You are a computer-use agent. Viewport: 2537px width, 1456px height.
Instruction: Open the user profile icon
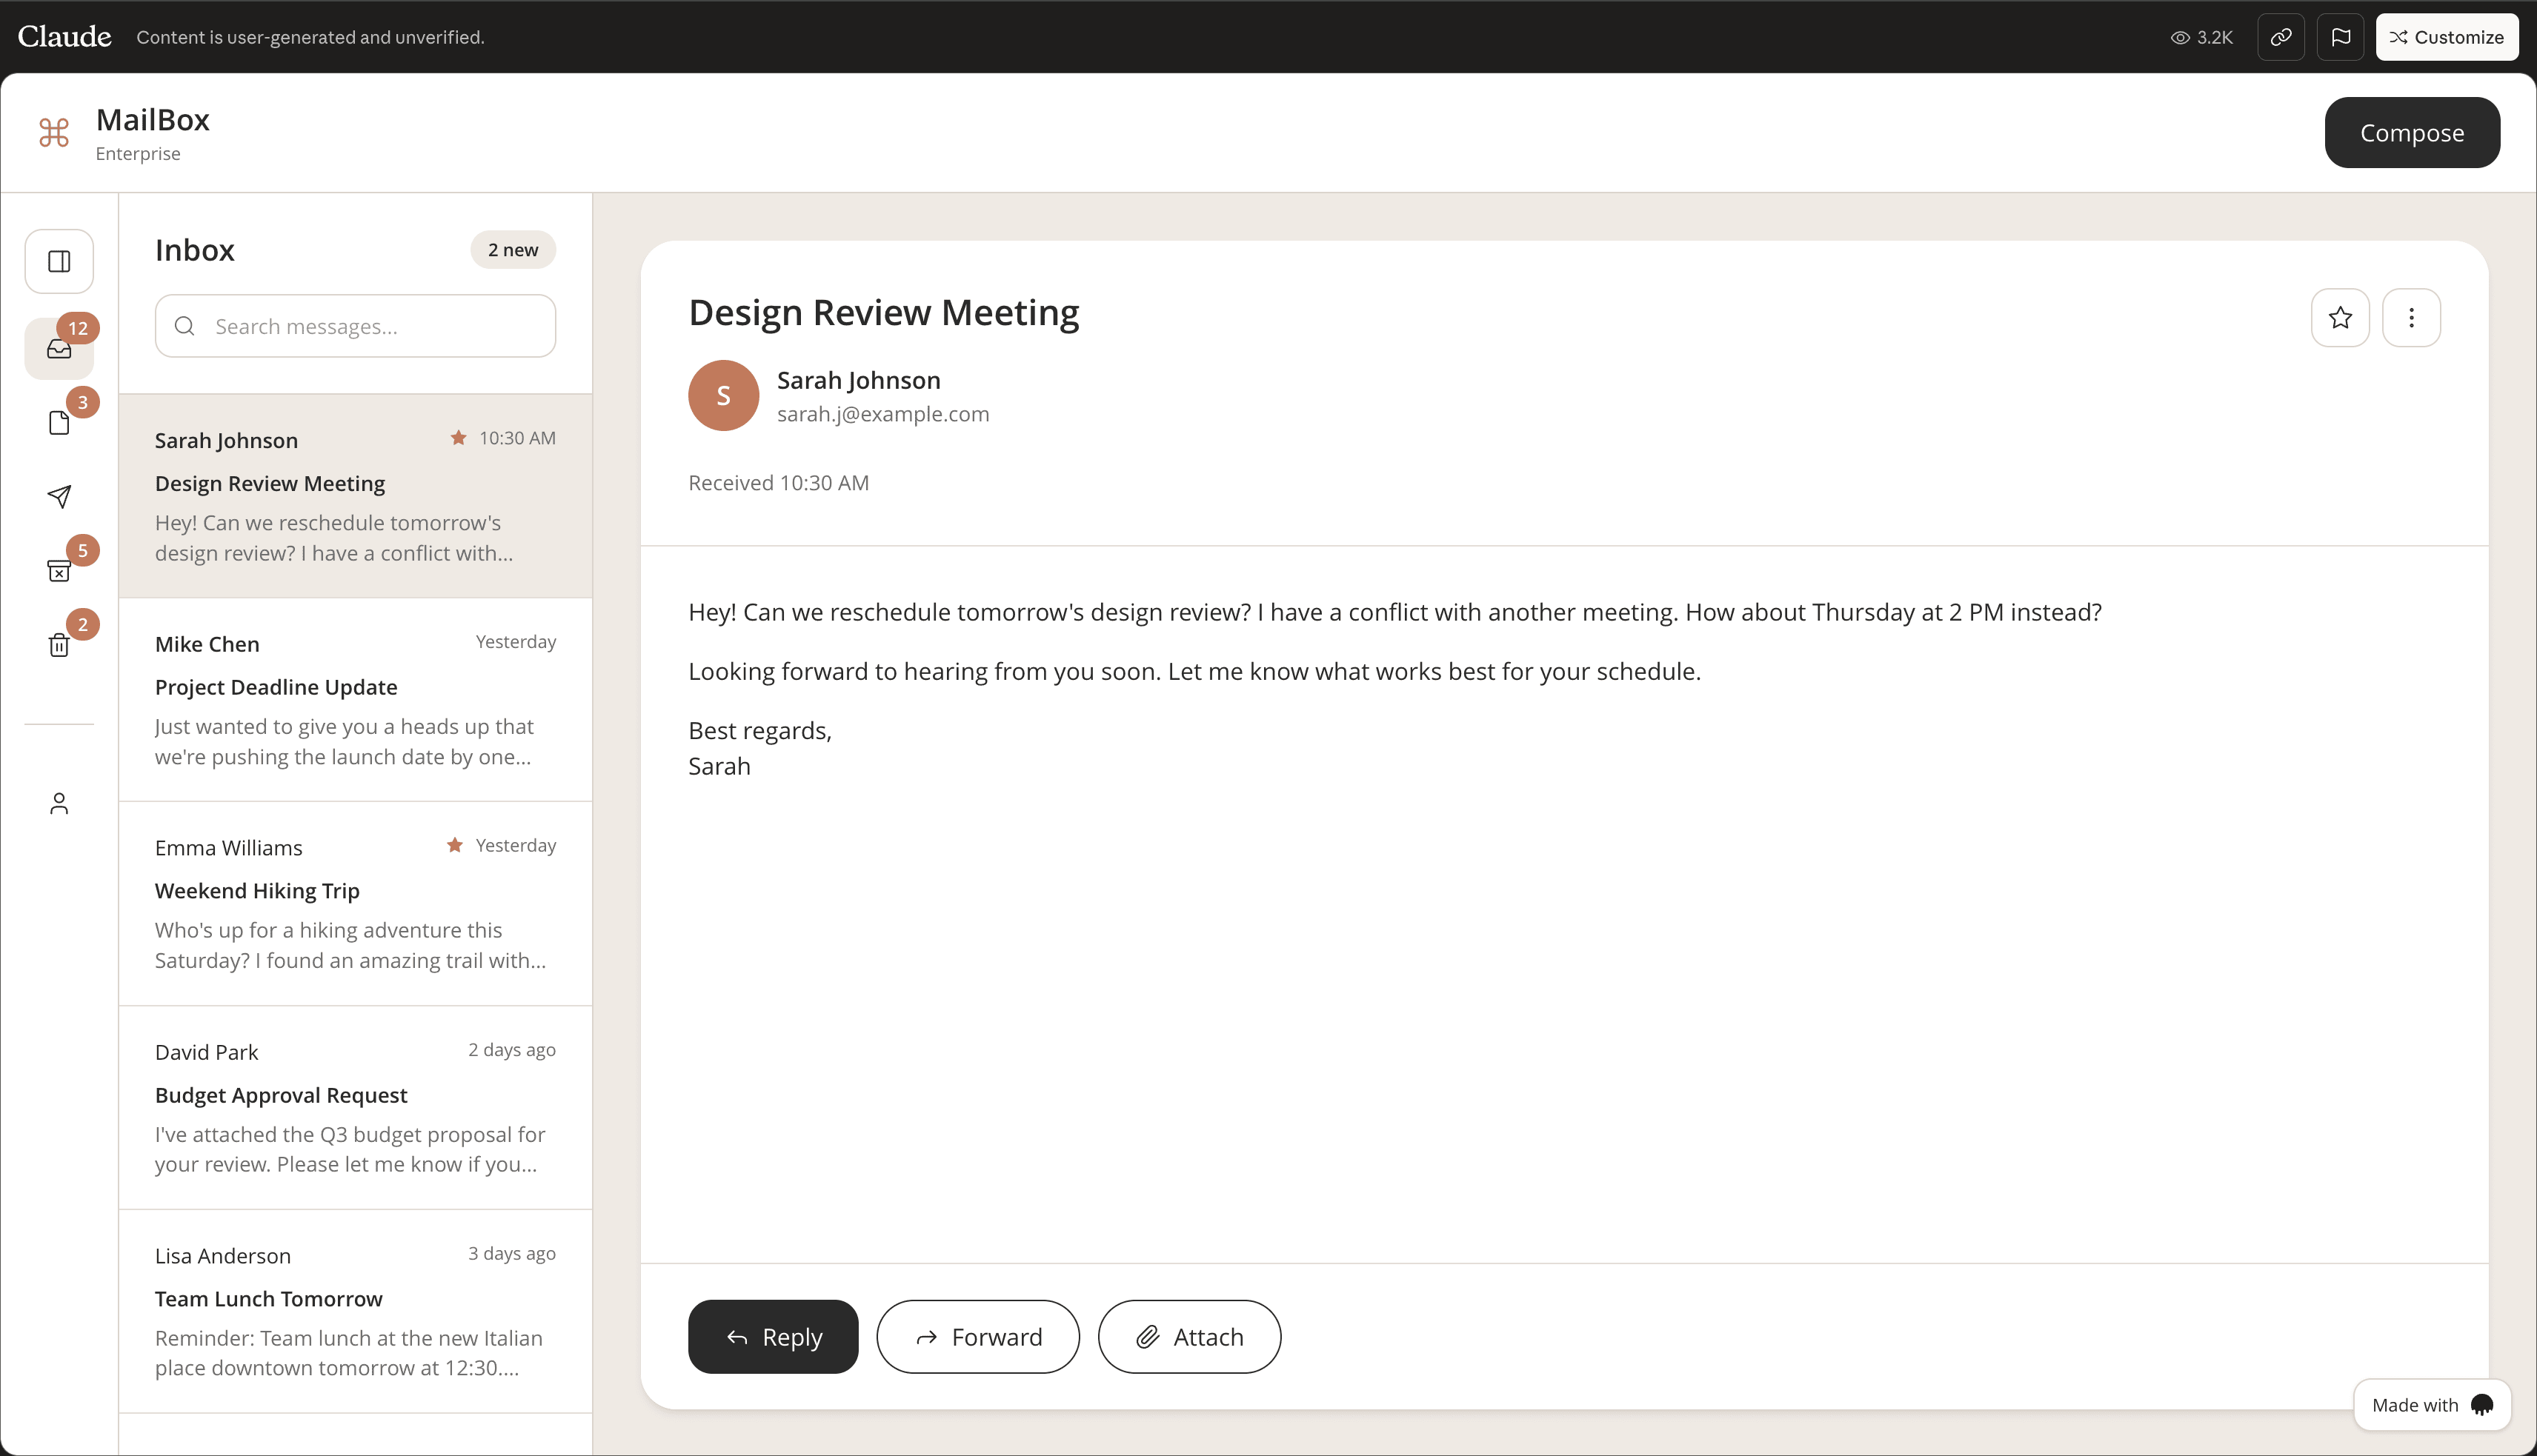[59, 804]
